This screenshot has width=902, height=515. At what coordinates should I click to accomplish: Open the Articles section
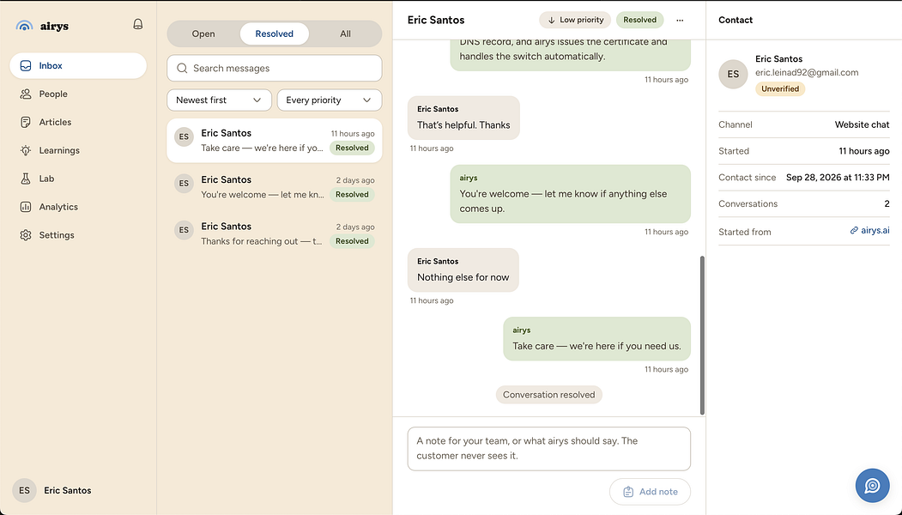pos(78,122)
